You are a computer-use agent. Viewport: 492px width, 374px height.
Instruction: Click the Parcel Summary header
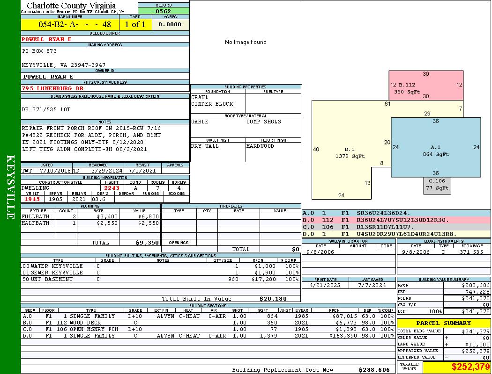click(443, 323)
